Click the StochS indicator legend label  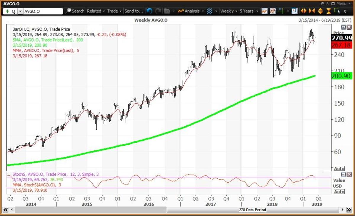tap(56, 174)
